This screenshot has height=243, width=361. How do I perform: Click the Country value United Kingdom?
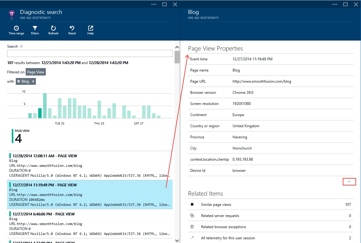click(246, 126)
